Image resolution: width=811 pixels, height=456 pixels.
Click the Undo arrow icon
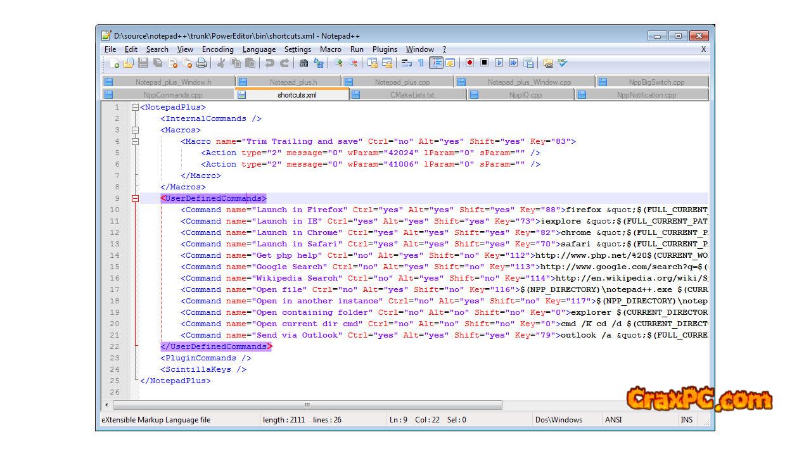pos(270,63)
